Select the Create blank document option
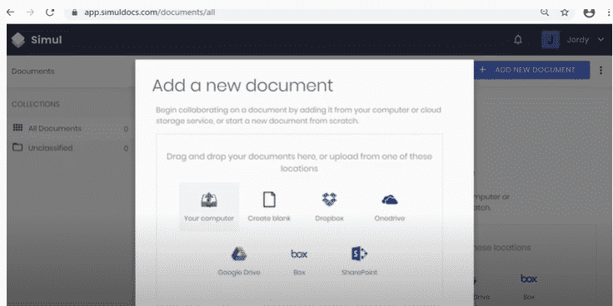The image size is (613, 306). tap(269, 206)
